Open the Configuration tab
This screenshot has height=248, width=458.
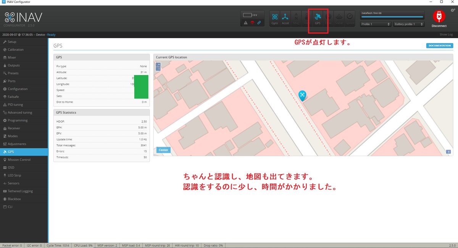pyautogui.click(x=24, y=89)
